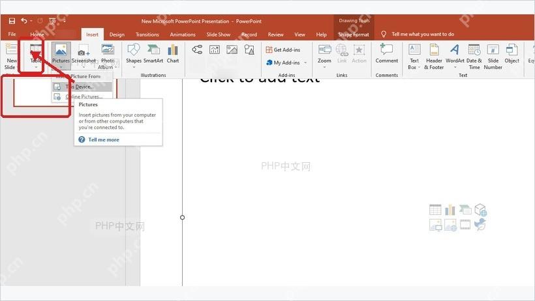Insert a Comment
Screen dimensions: 535x301
coord(387,53)
